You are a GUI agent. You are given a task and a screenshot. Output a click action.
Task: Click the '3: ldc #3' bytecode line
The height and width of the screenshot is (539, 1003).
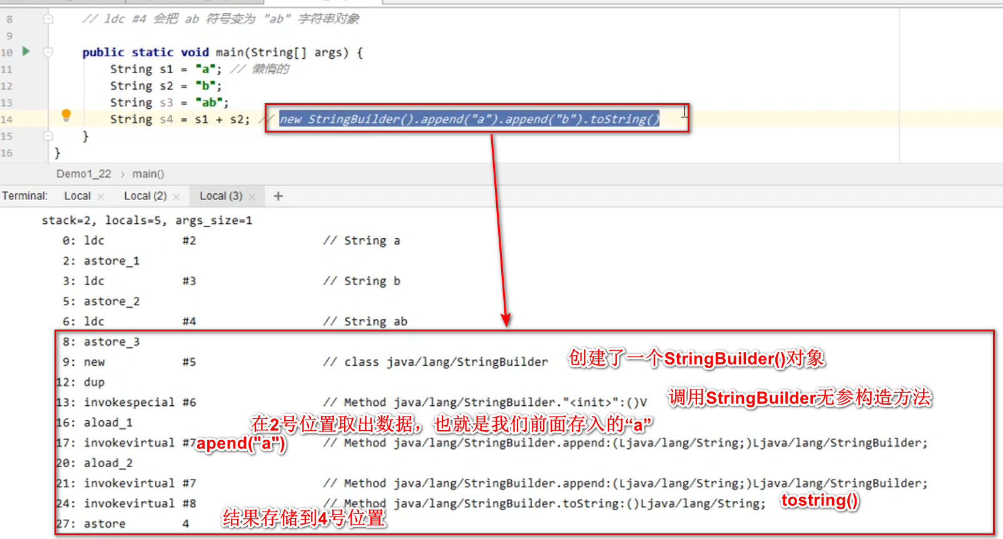[231, 281]
